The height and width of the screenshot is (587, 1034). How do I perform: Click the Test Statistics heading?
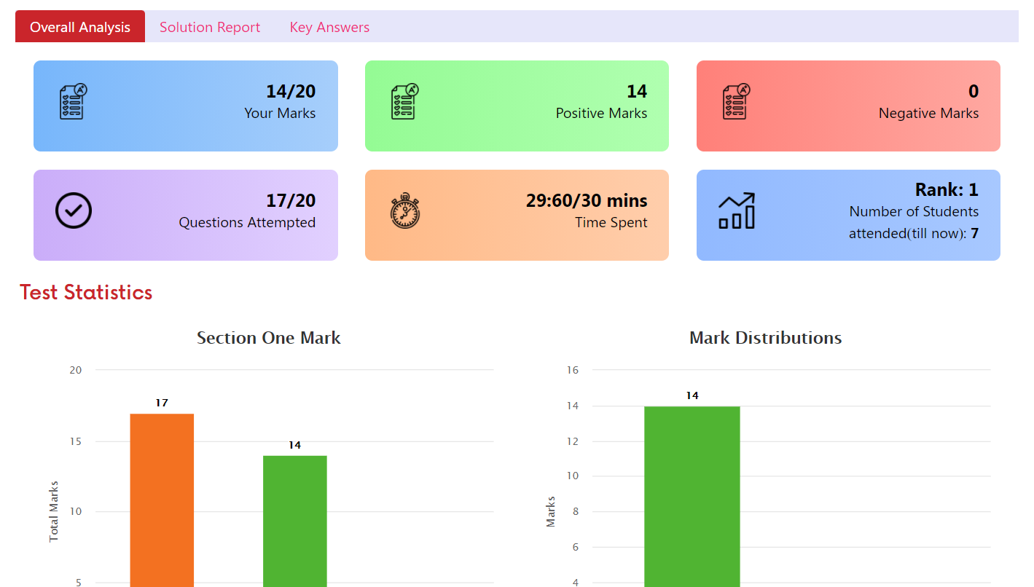(x=86, y=292)
